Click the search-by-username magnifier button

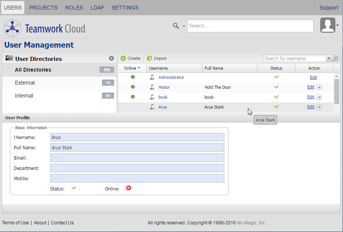(335, 58)
